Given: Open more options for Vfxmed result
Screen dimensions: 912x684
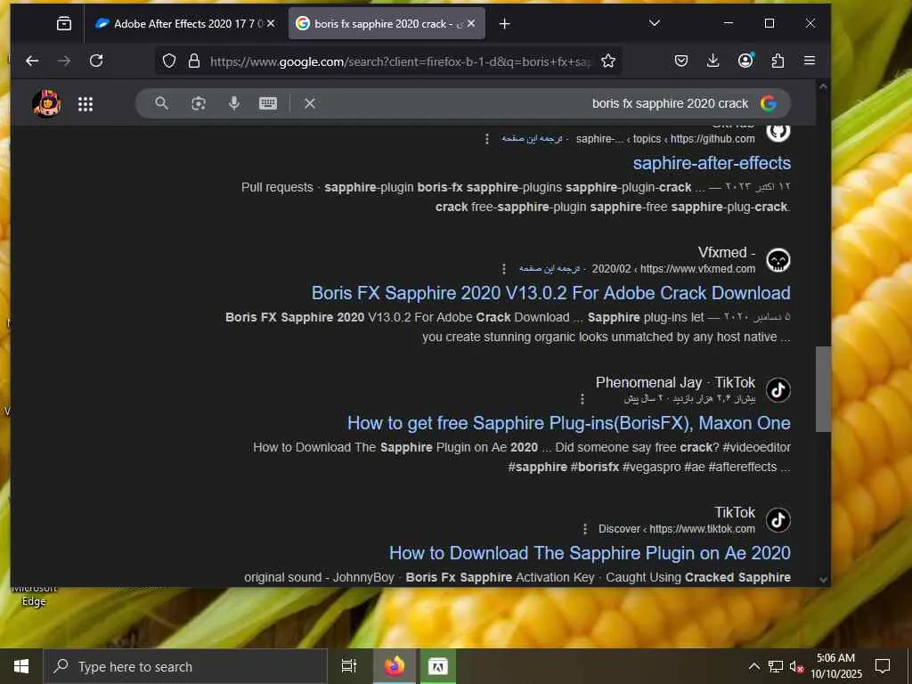Looking at the screenshot, I should point(504,269).
